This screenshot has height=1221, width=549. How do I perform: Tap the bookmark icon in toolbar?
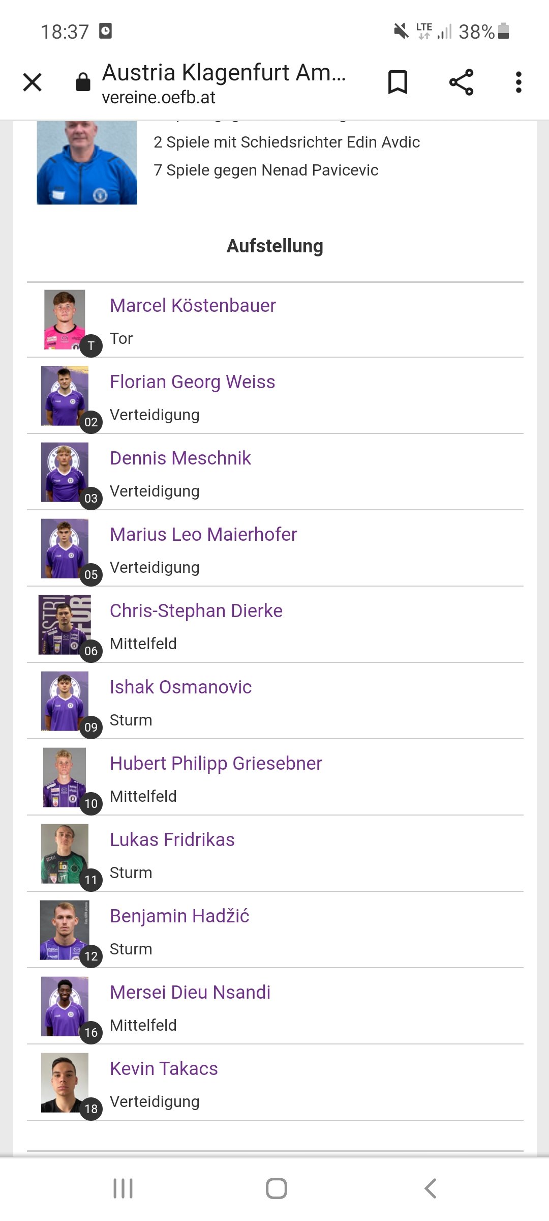coord(398,82)
